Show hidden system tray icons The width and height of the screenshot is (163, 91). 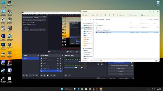click(x=144, y=89)
